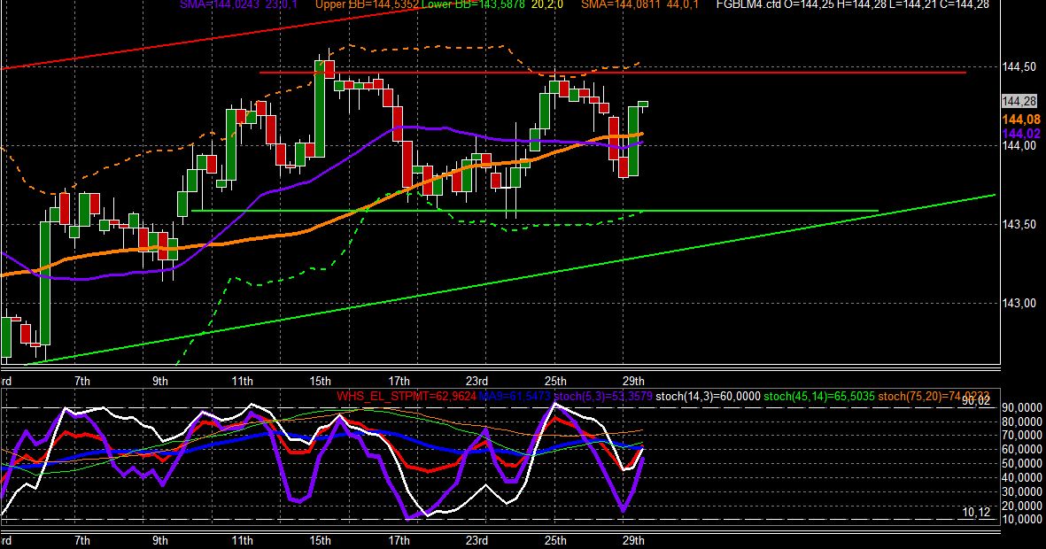The height and width of the screenshot is (549, 1046).
Task: Click the 29th date label under stochastic panel
Action: tap(633, 540)
